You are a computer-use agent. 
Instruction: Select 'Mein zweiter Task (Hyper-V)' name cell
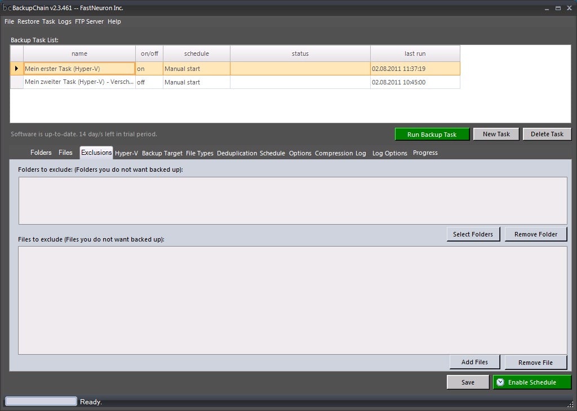79,82
